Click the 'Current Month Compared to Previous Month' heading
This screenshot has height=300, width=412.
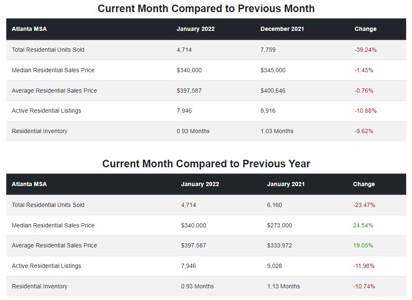coord(206,8)
